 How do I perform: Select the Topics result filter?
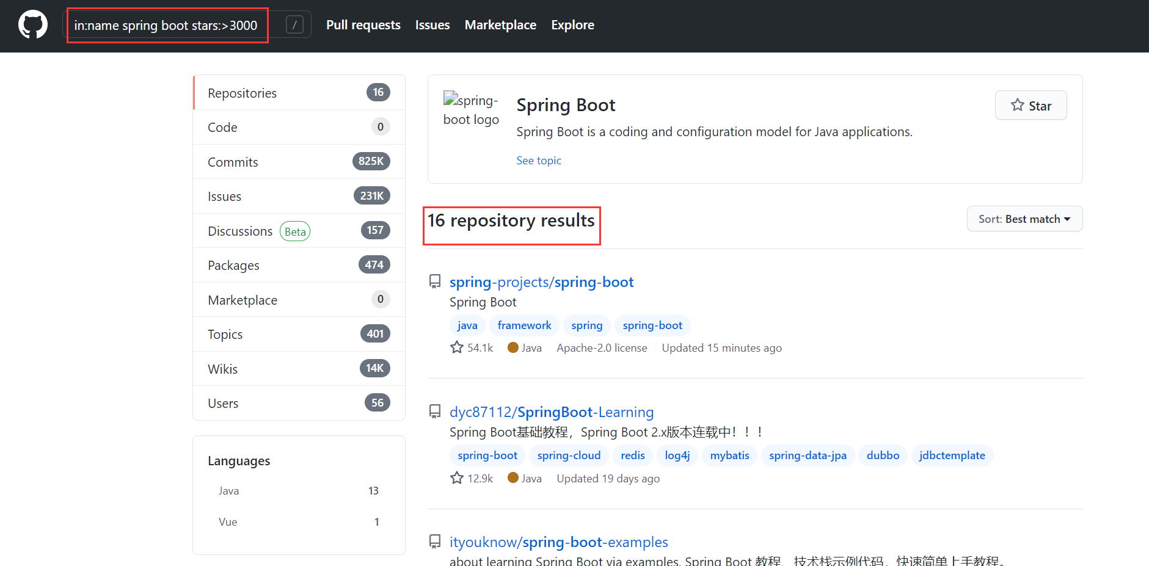pyautogui.click(x=299, y=334)
